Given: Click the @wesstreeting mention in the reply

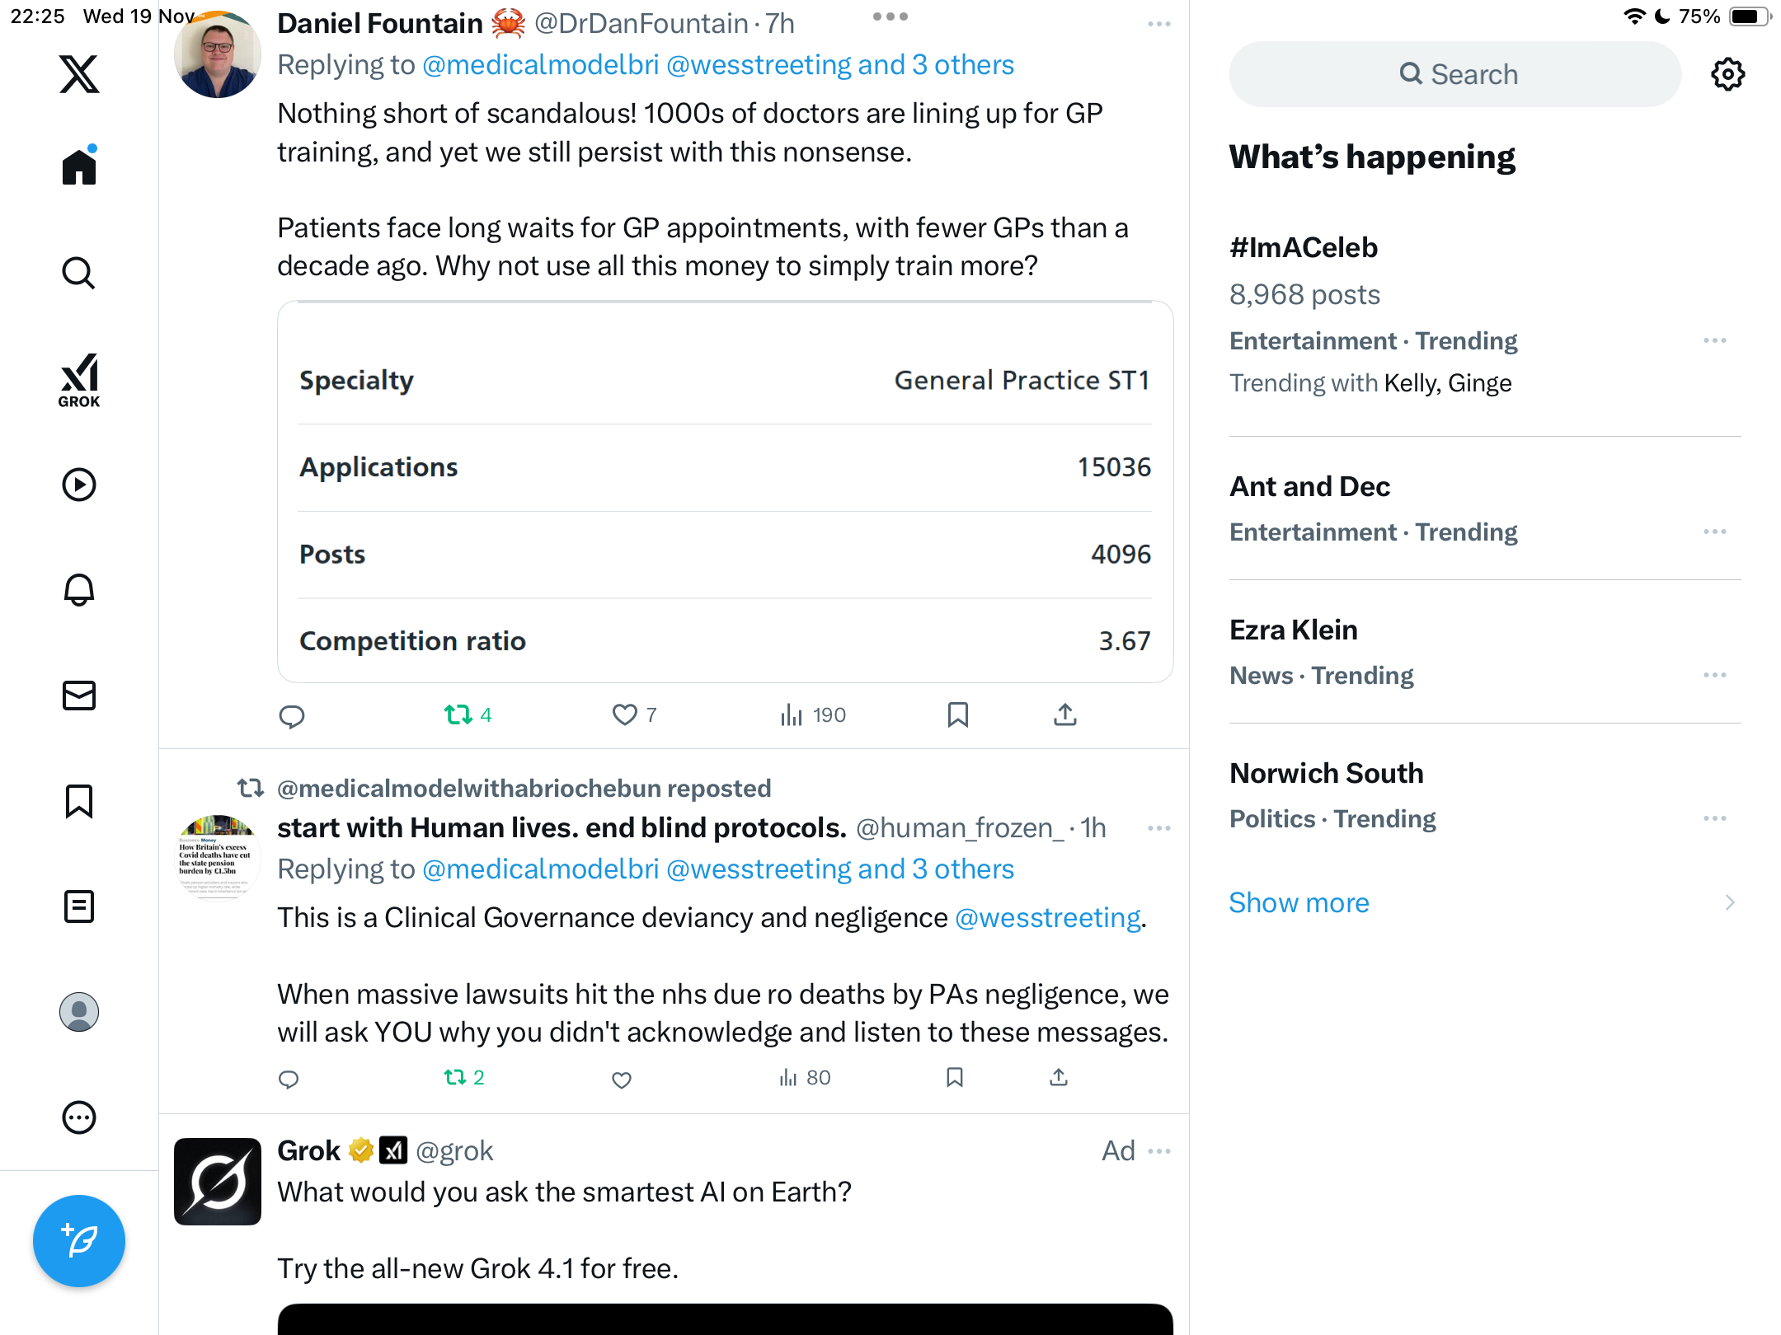Looking at the screenshot, I should click(x=1047, y=918).
